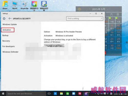Open the red app taskbar icon

click(80, 94)
